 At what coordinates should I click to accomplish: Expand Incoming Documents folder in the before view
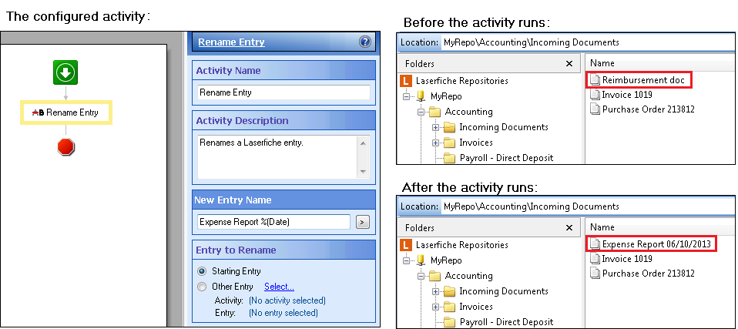[436, 127]
